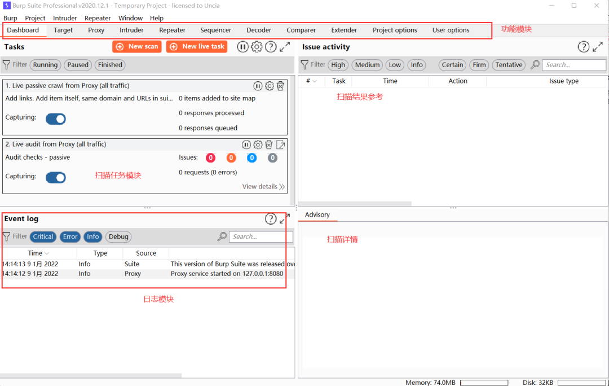Switch to the Proxy tab
Image resolution: width=609 pixels, height=386 pixels.
coord(96,30)
